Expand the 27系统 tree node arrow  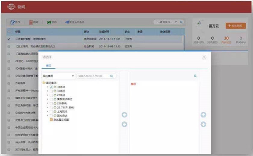click(48, 95)
